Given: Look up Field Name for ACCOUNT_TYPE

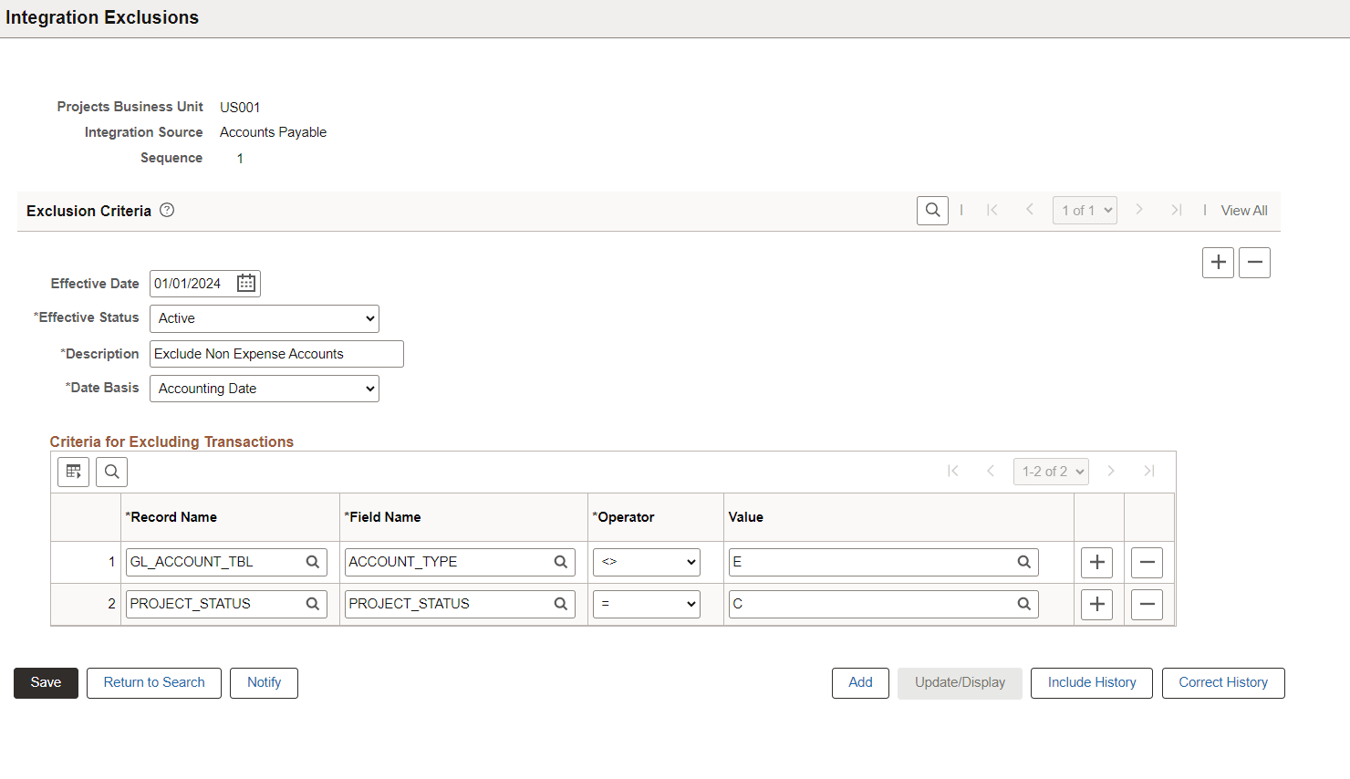Looking at the screenshot, I should [x=561, y=562].
